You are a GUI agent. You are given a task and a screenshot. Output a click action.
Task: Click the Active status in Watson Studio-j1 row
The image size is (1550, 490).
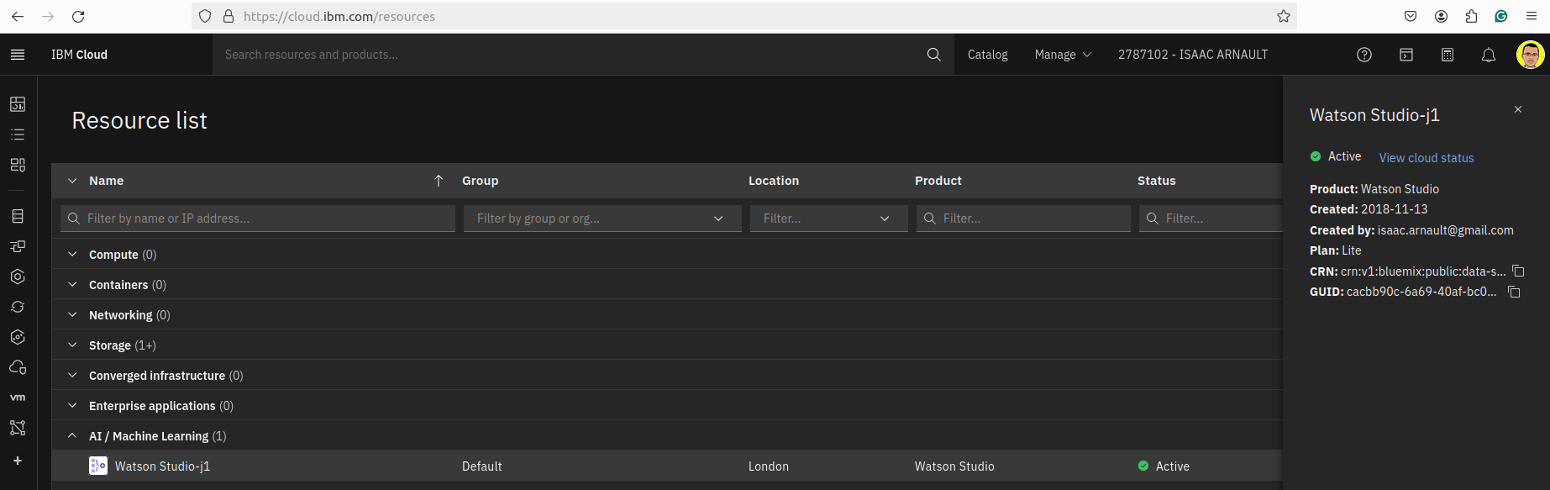(1164, 466)
